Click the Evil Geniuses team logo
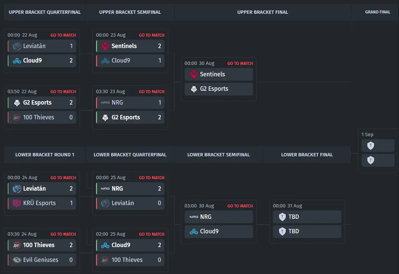 pyautogui.click(x=17, y=260)
